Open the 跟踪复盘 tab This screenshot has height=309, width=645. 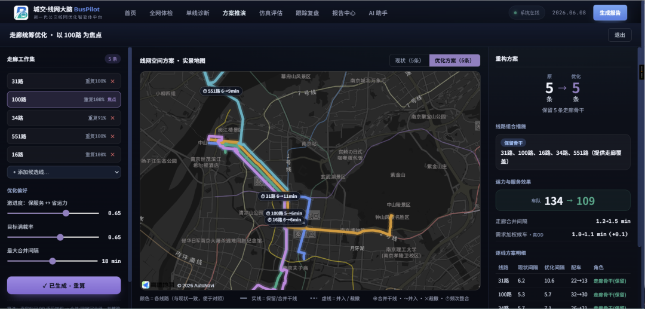(x=308, y=13)
